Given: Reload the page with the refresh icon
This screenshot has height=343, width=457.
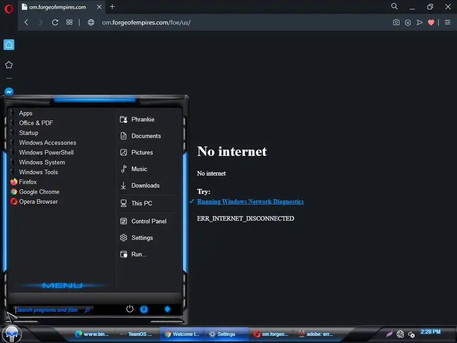Looking at the screenshot, I should (x=55, y=22).
